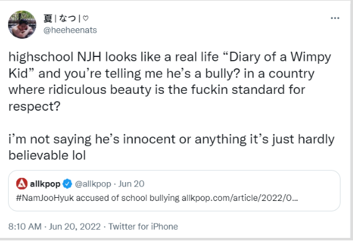353x241 pixels.
Task: Click the "believable lol" line of the tweet
Action: 47,155
